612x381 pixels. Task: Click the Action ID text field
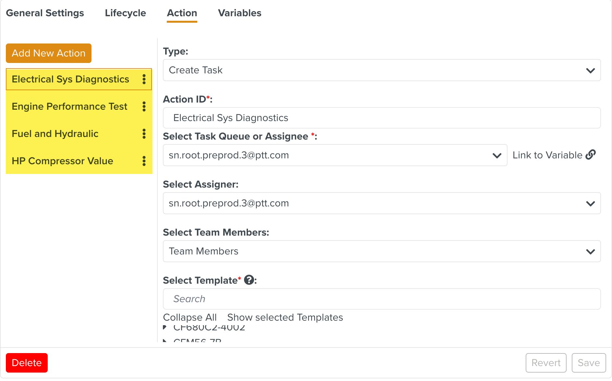pos(382,118)
